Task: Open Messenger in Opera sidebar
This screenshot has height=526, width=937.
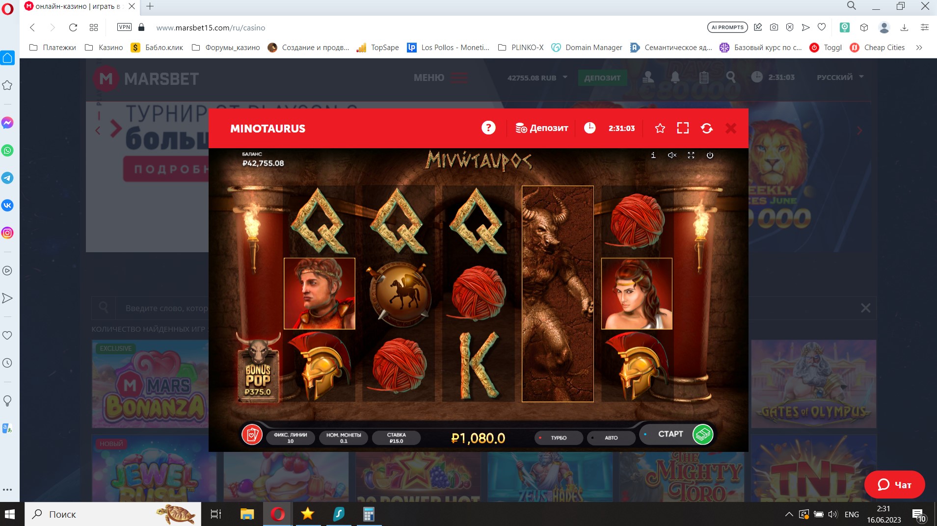Action: point(7,123)
